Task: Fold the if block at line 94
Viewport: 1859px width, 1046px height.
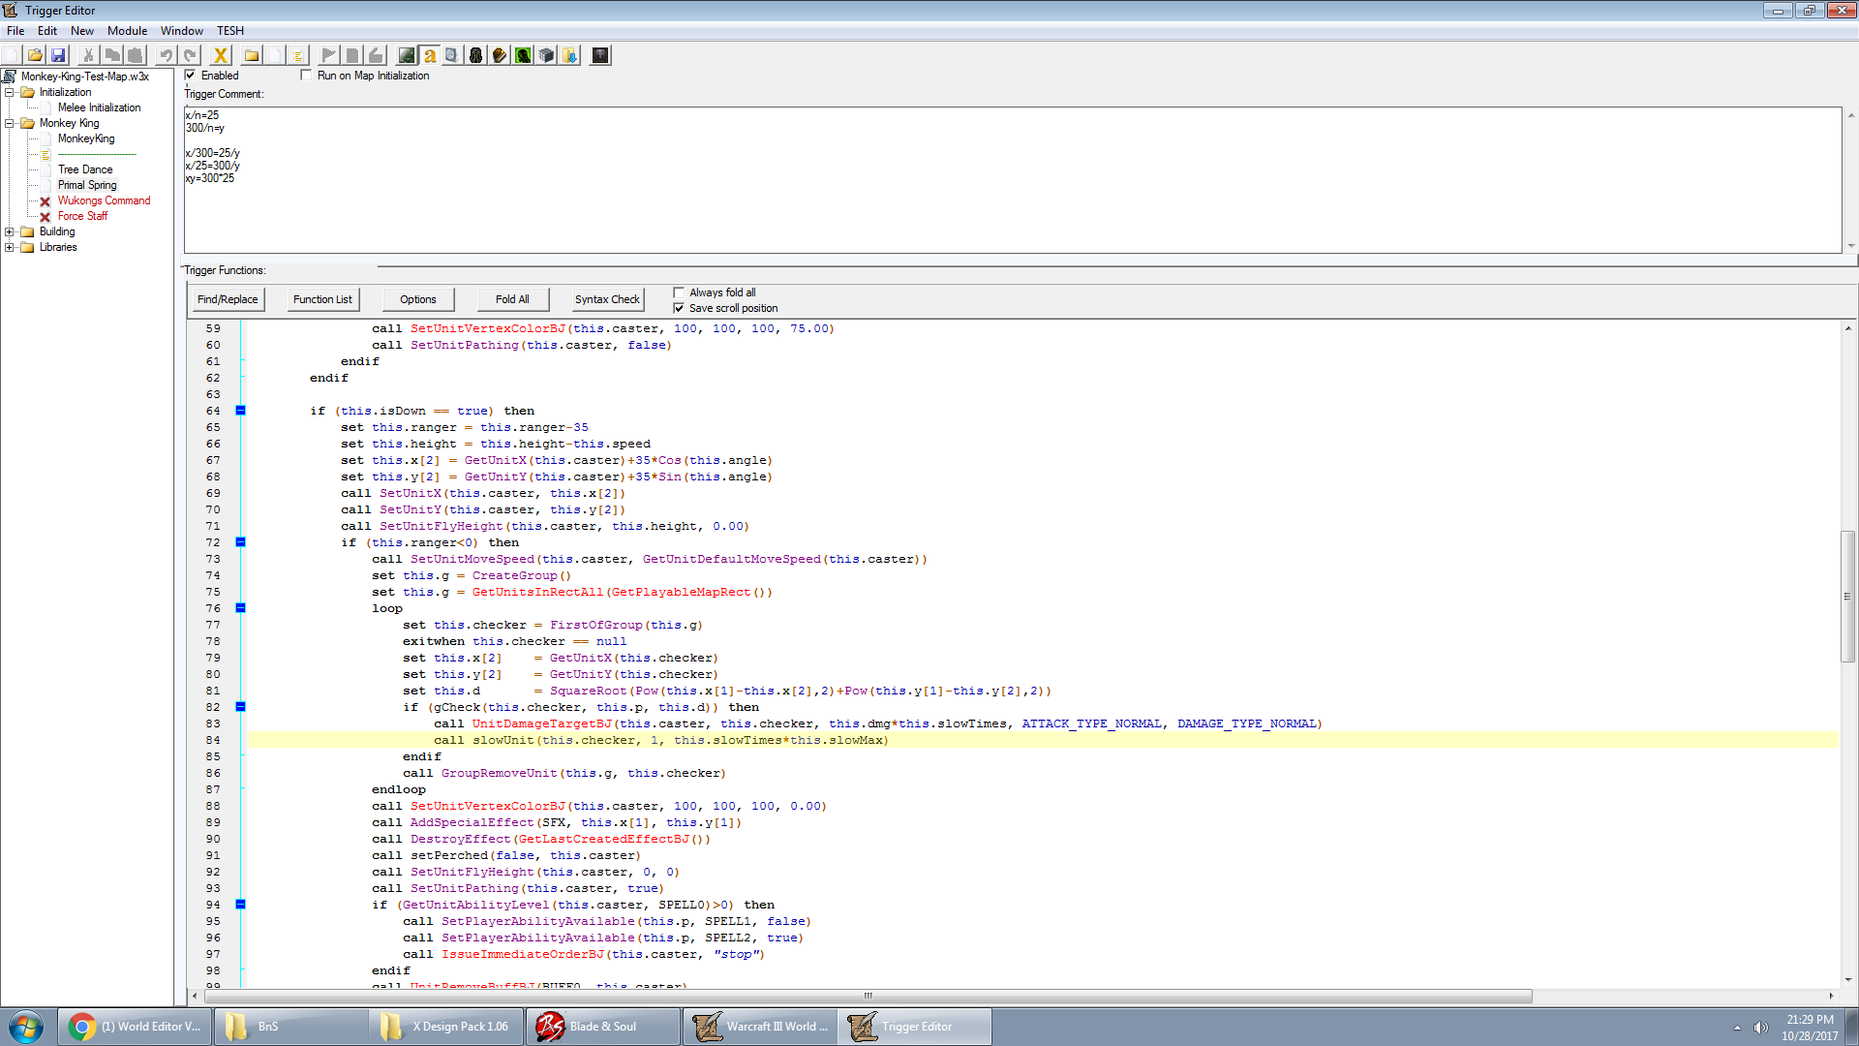Action: [241, 905]
